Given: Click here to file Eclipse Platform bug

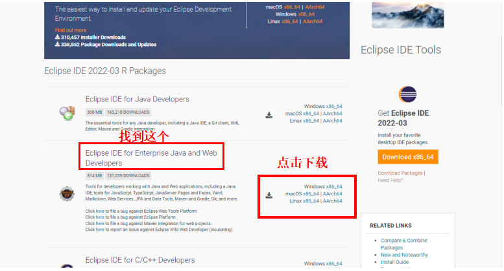Looking at the screenshot, I should click(x=100, y=217).
